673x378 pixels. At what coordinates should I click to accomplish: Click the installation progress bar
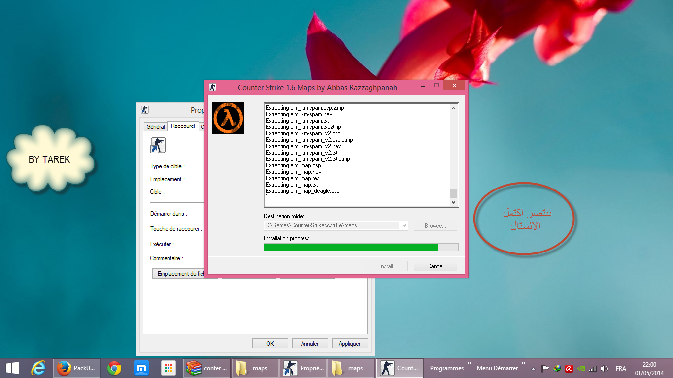361,247
